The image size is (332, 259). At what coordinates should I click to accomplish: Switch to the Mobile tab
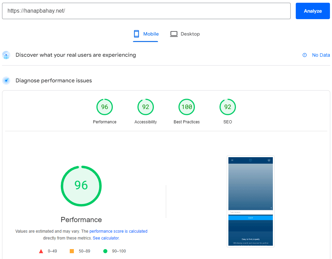[x=146, y=34]
